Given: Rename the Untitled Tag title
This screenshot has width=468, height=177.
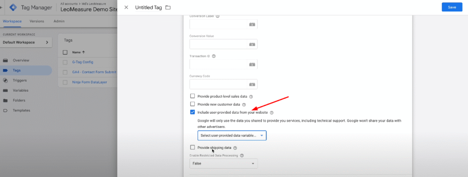Looking at the screenshot, I should pyautogui.click(x=149, y=7).
